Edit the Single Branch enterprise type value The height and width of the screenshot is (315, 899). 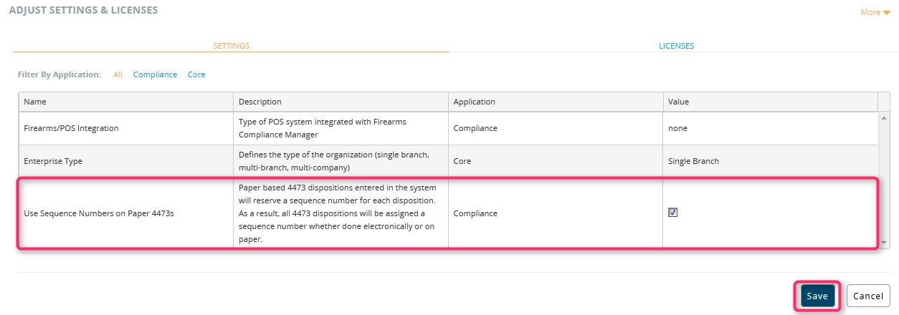pyautogui.click(x=693, y=161)
